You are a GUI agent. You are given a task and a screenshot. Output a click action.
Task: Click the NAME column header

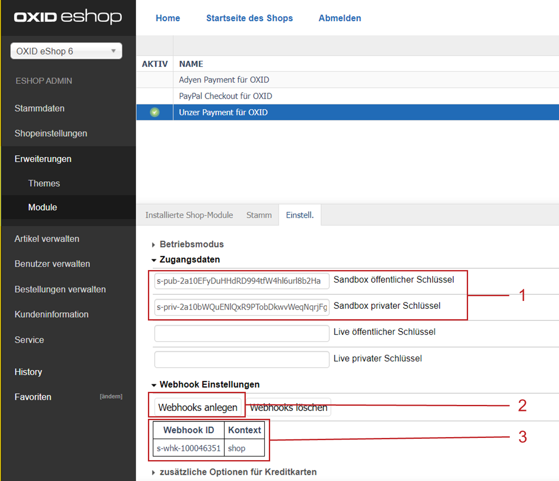coord(191,64)
